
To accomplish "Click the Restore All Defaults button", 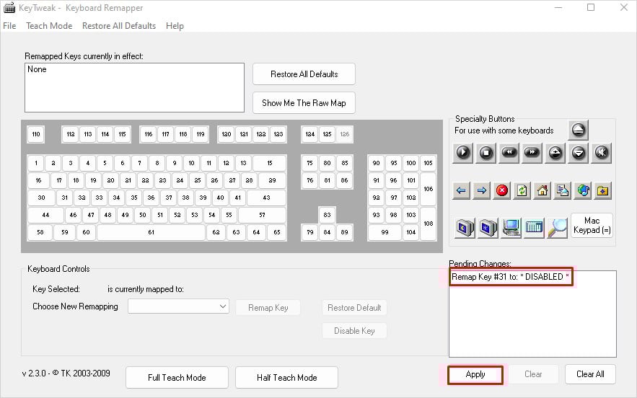I will tap(304, 74).
